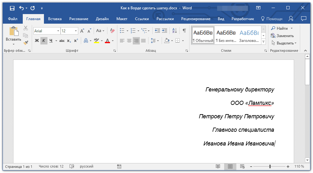Expand the Styles gallery list

[x=264, y=42]
